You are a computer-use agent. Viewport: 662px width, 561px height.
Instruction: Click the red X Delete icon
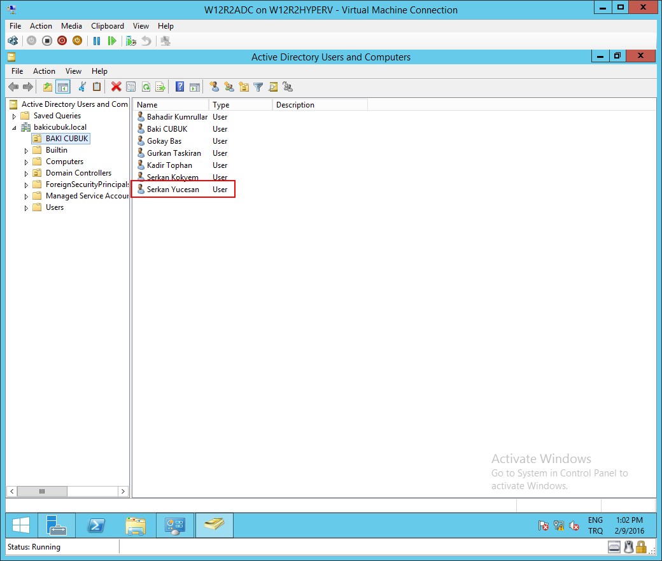(116, 87)
